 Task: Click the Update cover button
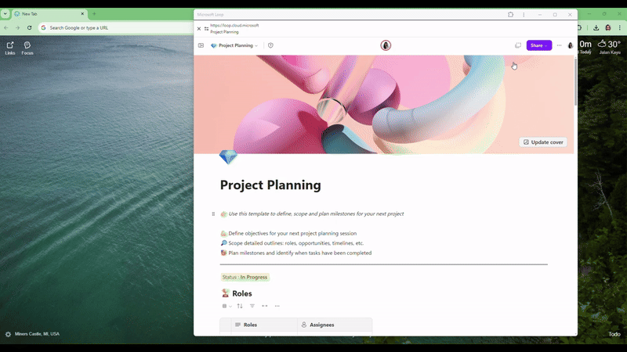pyautogui.click(x=543, y=142)
